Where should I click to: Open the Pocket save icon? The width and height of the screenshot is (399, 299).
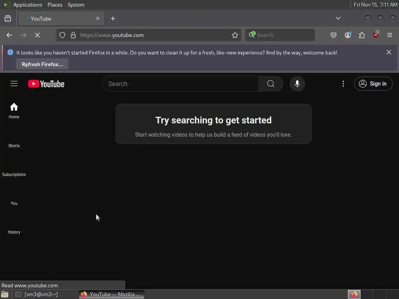[334, 35]
